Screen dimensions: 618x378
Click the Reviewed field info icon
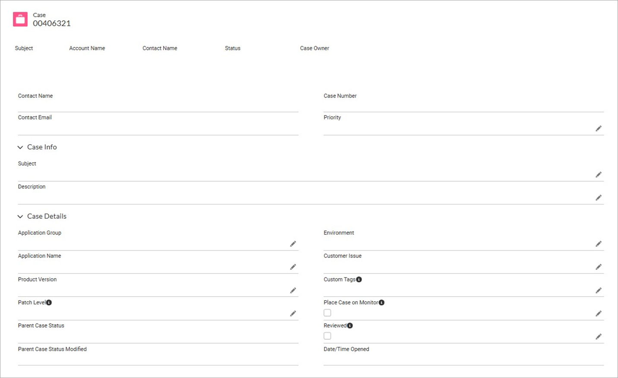(x=350, y=325)
